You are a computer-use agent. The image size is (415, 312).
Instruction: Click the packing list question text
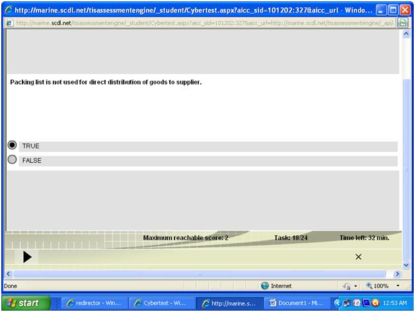pyautogui.click(x=106, y=82)
